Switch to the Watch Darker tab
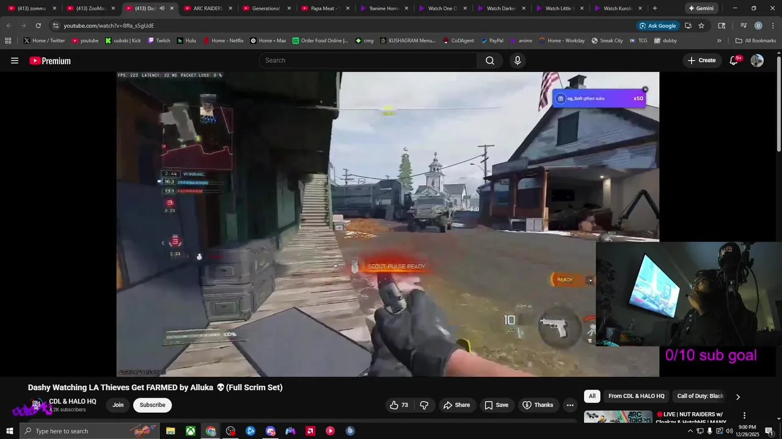Image resolution: width=782 pixels, height=439 pixels. coord(500,9)
